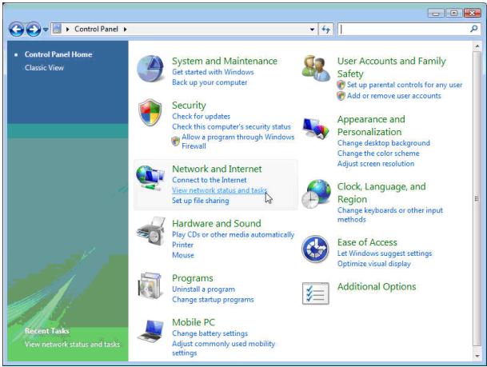Open the Programs software box icon
Viewport: 487px width, 367px height.
point(150,285)
